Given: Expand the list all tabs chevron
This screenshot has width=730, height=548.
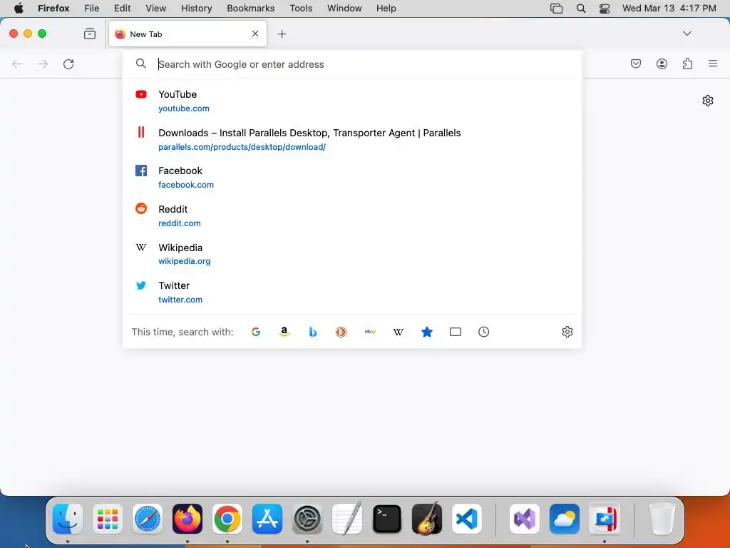Looking at the screenshot, I should tap(687, 34).
